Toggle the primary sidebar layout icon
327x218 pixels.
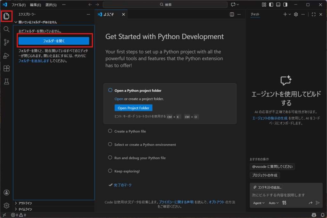pyautogui.click(x=271, y=5)
